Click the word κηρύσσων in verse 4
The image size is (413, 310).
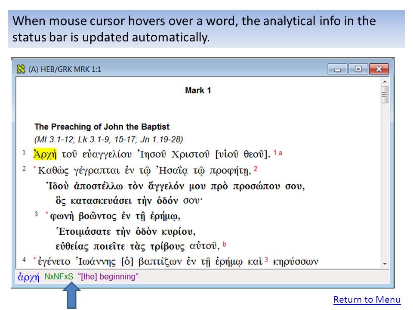point(296,261)
